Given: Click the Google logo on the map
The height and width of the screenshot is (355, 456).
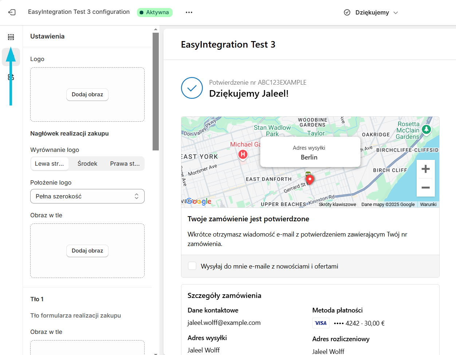Looking at the screenshot, I should [199, 201].
